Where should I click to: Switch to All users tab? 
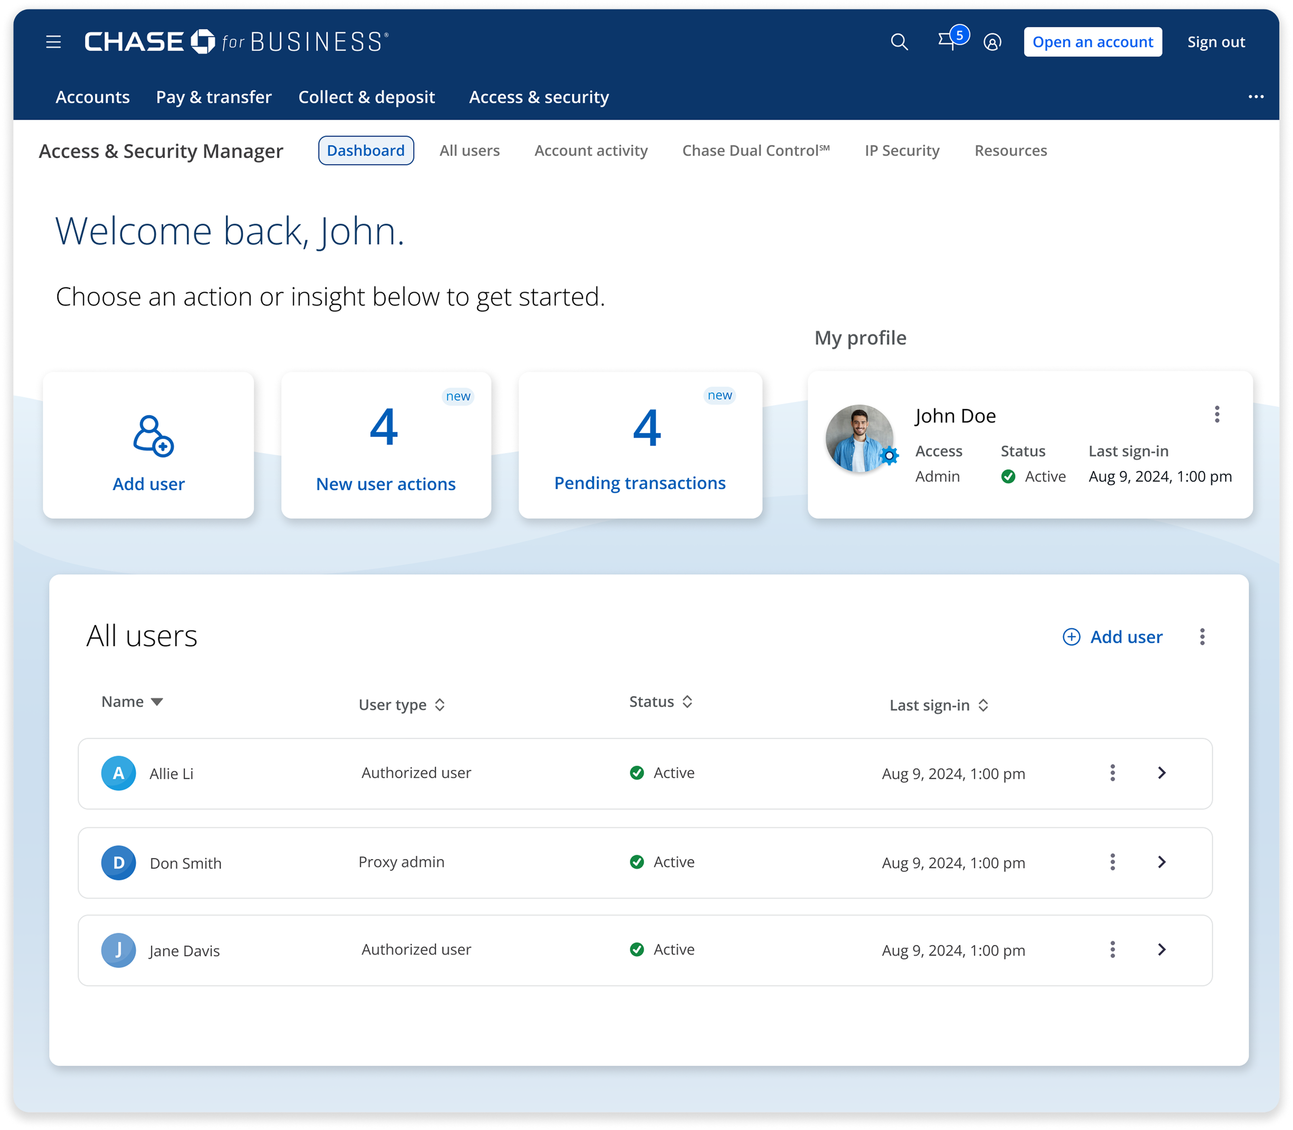click(470, 151)
